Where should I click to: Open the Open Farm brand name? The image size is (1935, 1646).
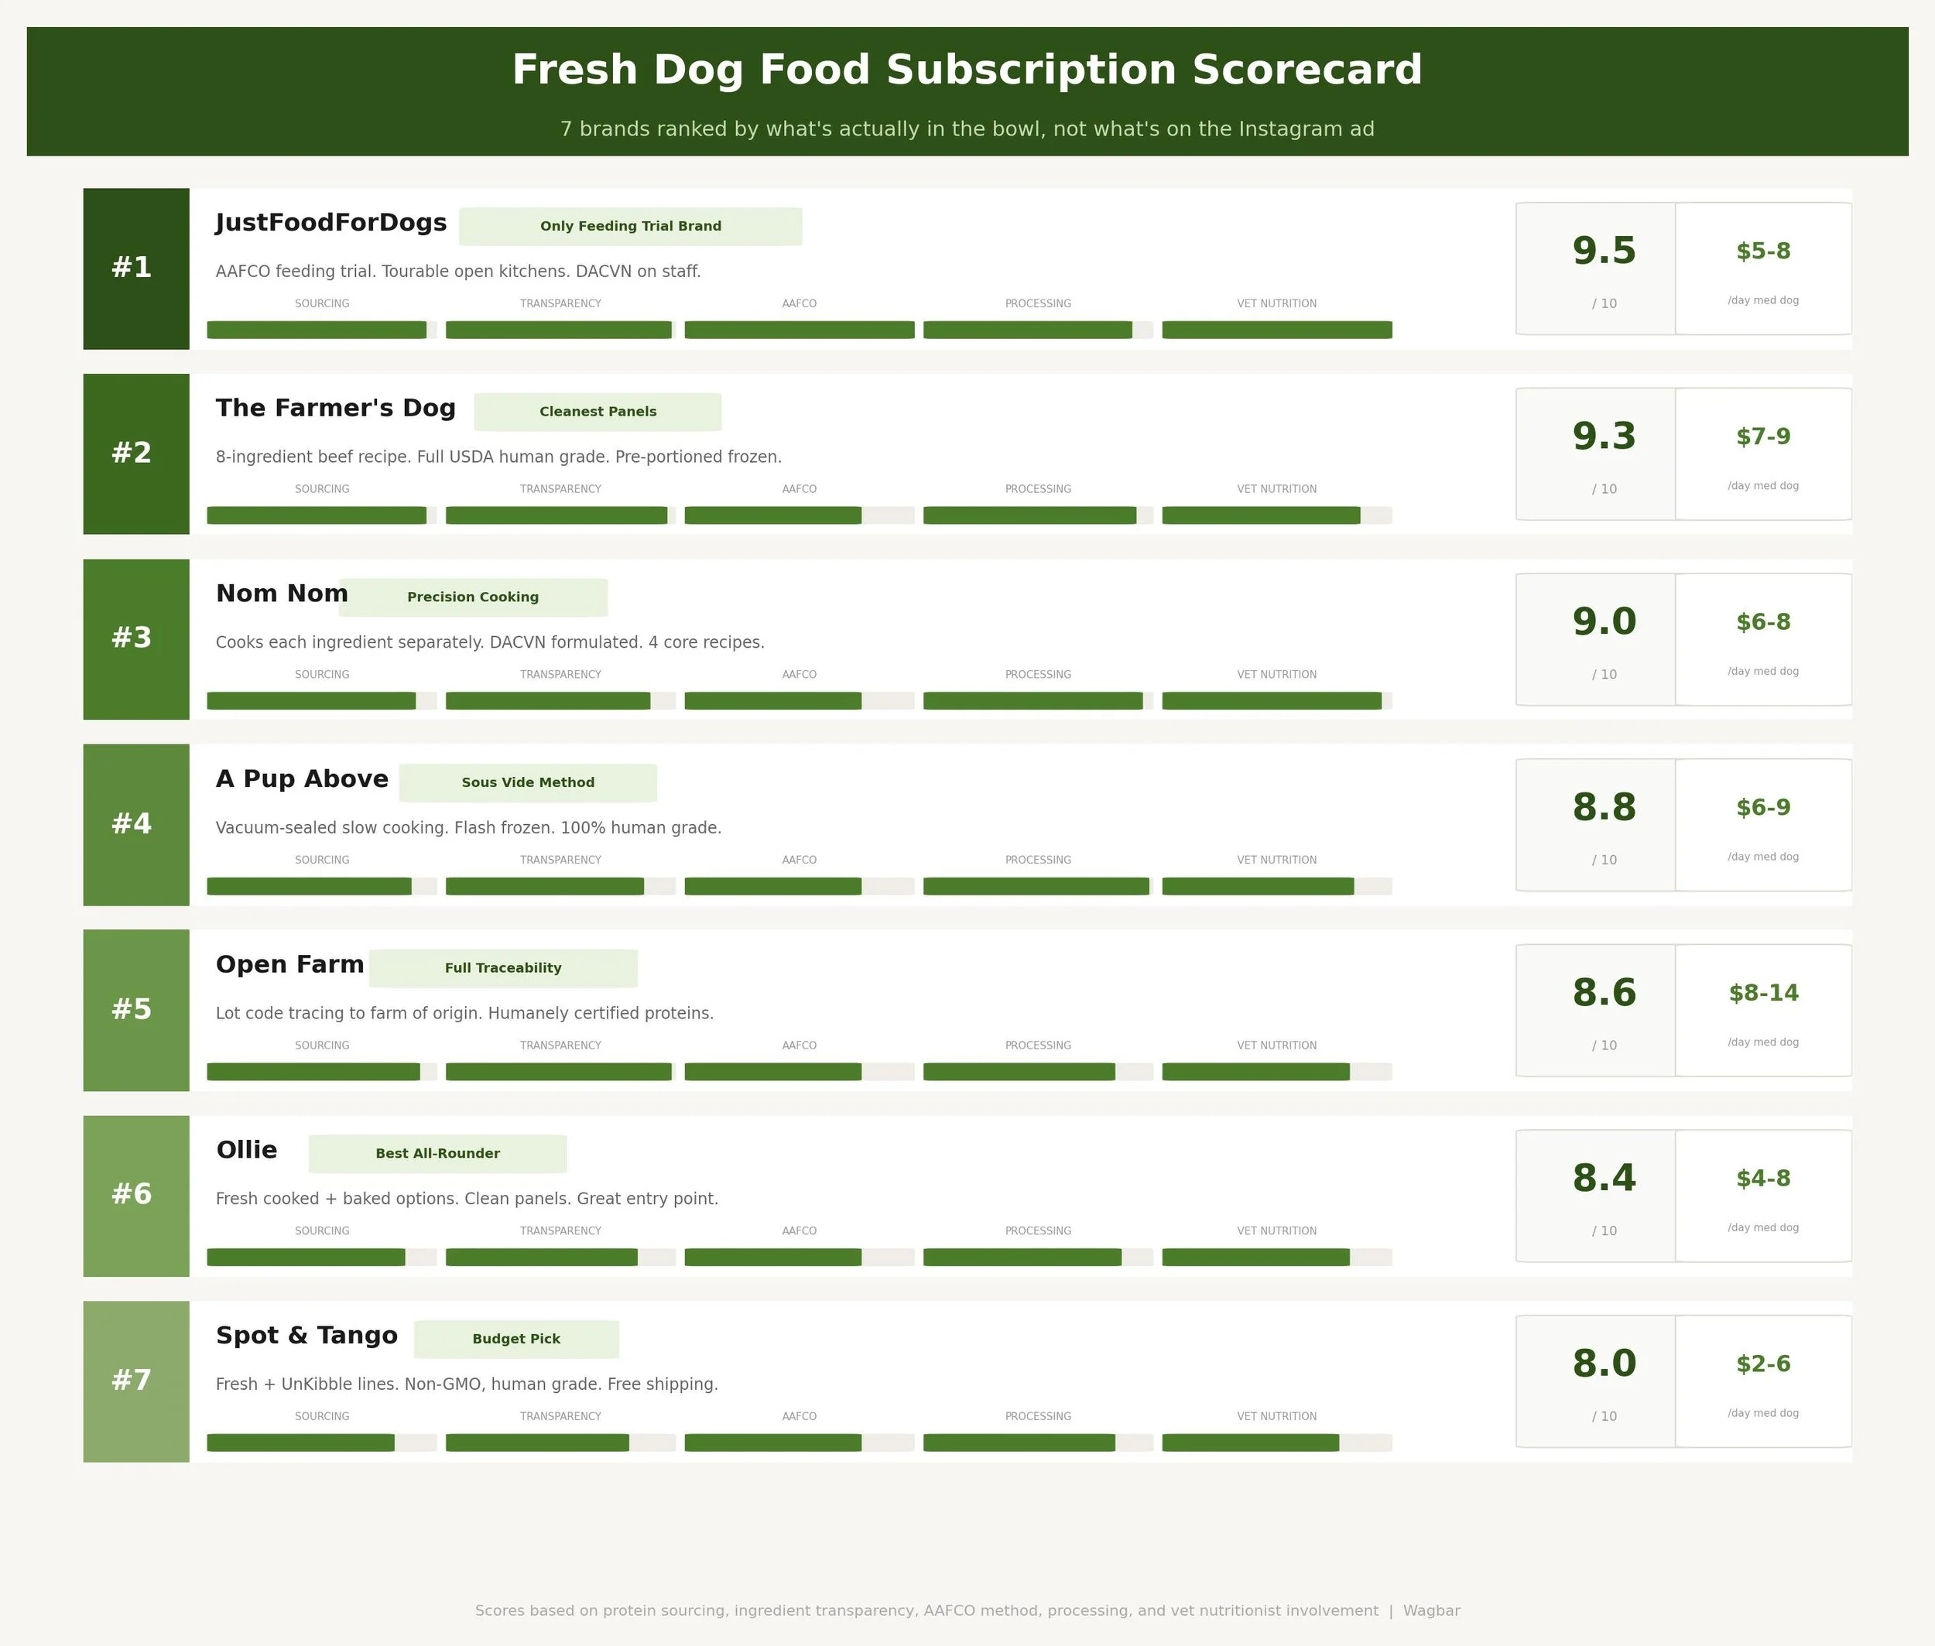[x=290, y=965]
